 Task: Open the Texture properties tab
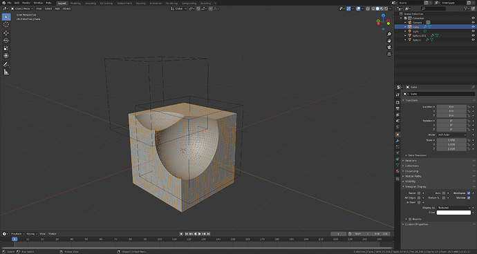[397, 179]
